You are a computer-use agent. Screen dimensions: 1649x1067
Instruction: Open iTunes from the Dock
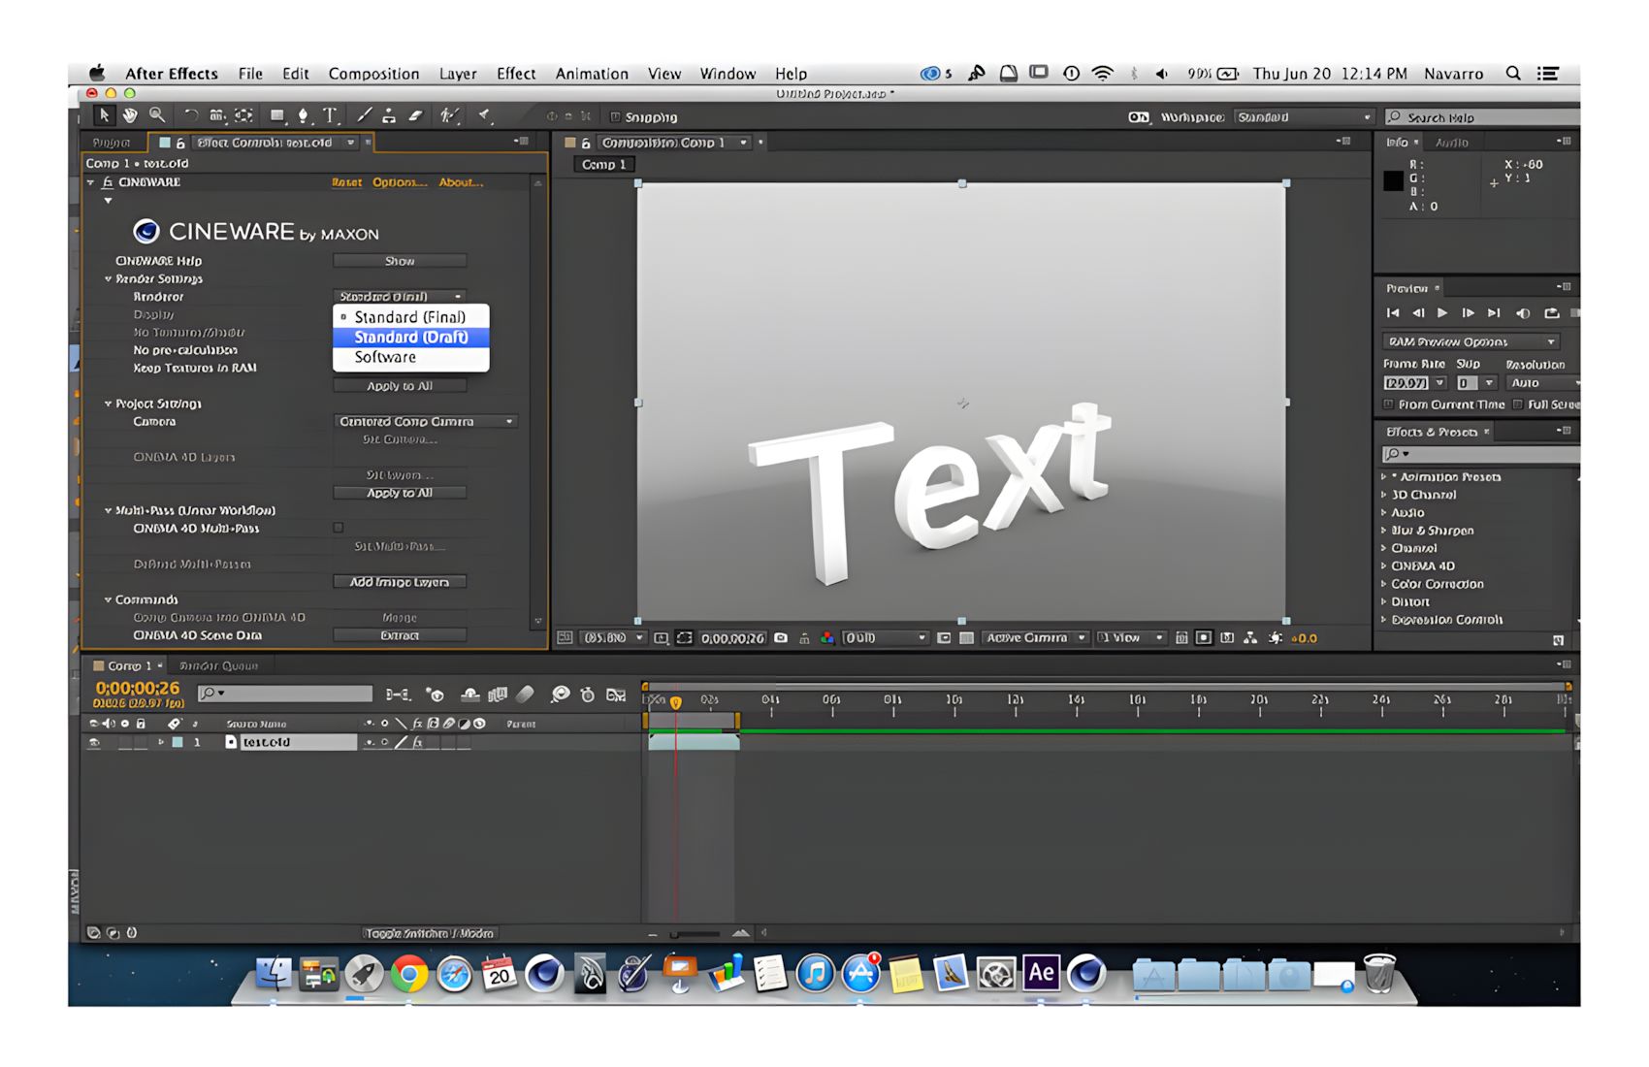tap(816, 974)
